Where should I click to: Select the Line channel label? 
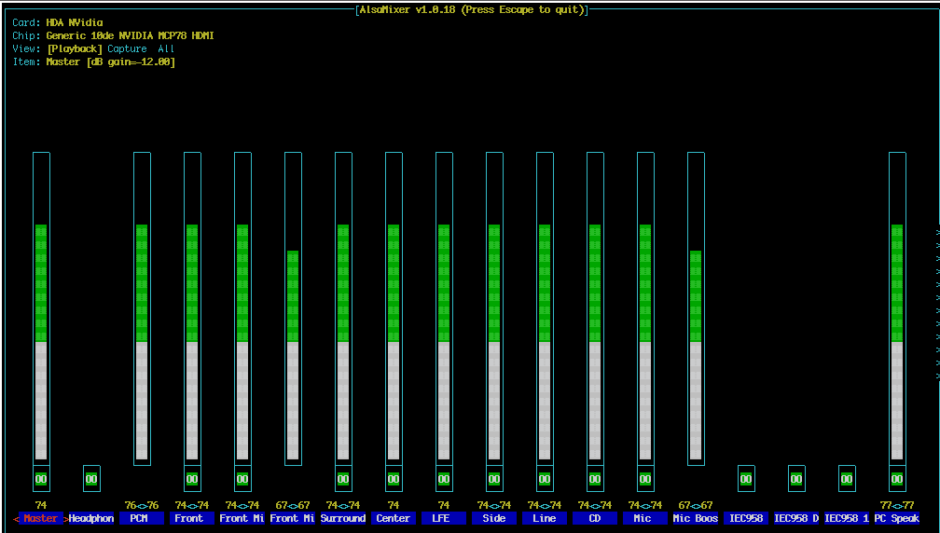click(545, 518)
